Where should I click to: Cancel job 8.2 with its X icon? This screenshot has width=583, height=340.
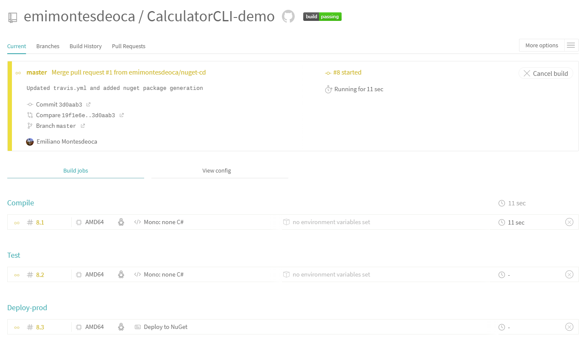point(569,274)
